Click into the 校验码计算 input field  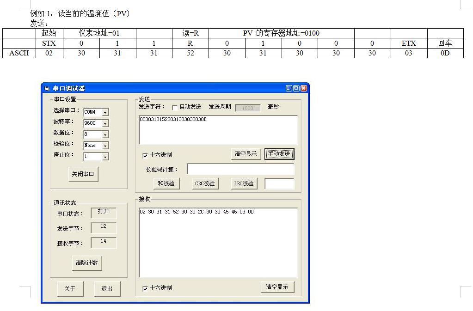(x=240, y=169)
